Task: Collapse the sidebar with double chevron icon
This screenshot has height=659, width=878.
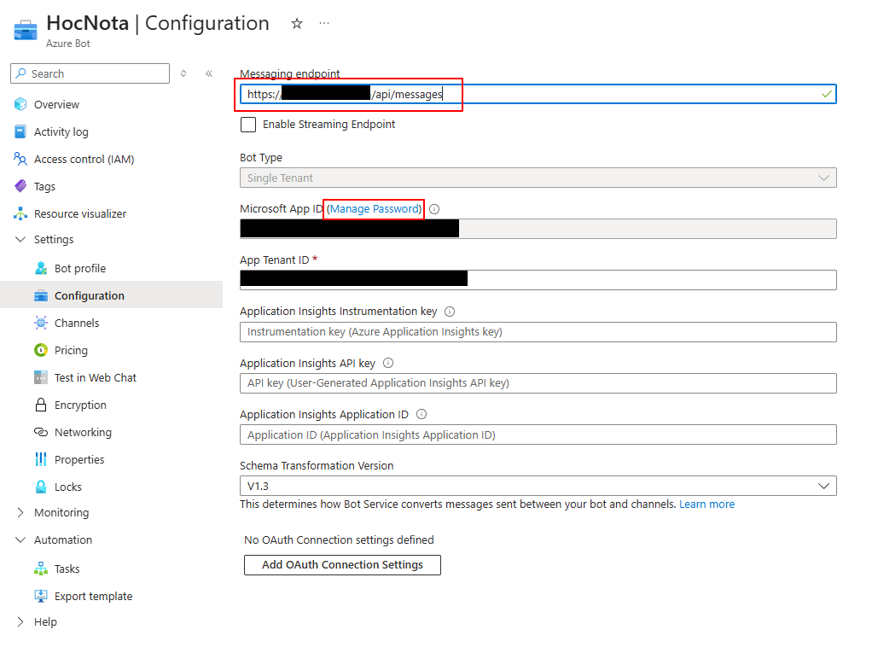Action: tap(209, 73)
